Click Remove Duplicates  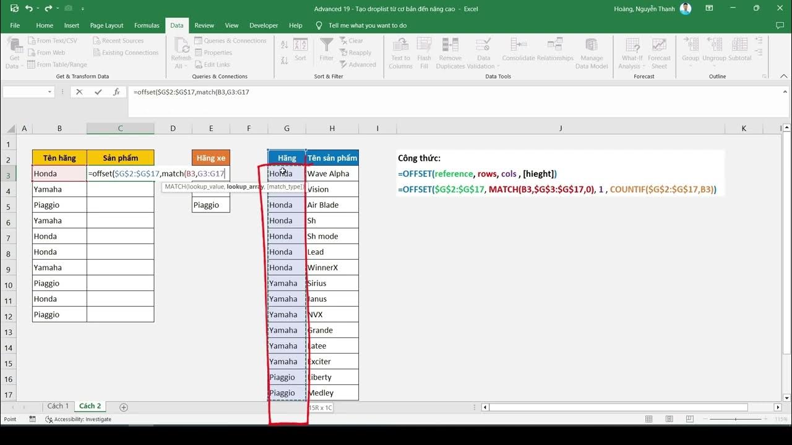point(450,53)
